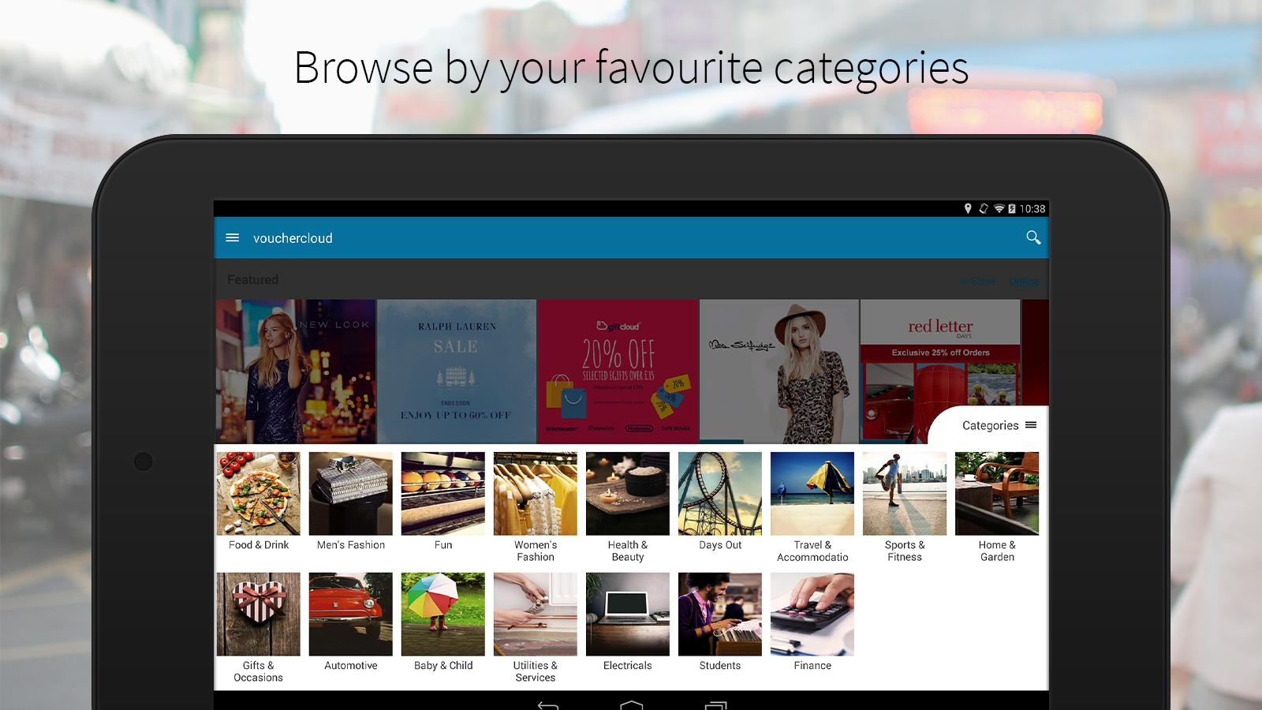Open the giftcloud 20% off offer
Viewport: 1262px width, 710px height.
point(618,372)
